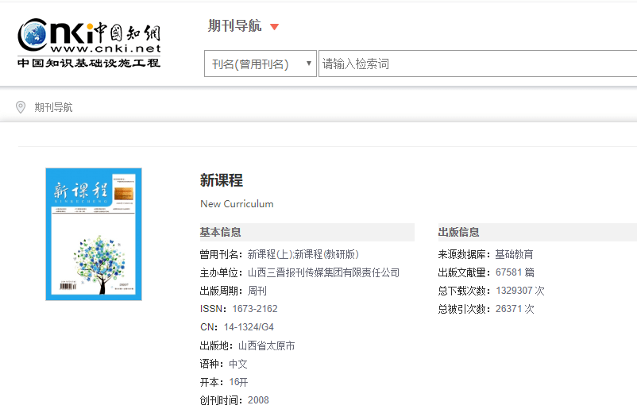637x409 pixels.
Task: Click the location pin icon beside 期刊导航
Action: point(21,107)
